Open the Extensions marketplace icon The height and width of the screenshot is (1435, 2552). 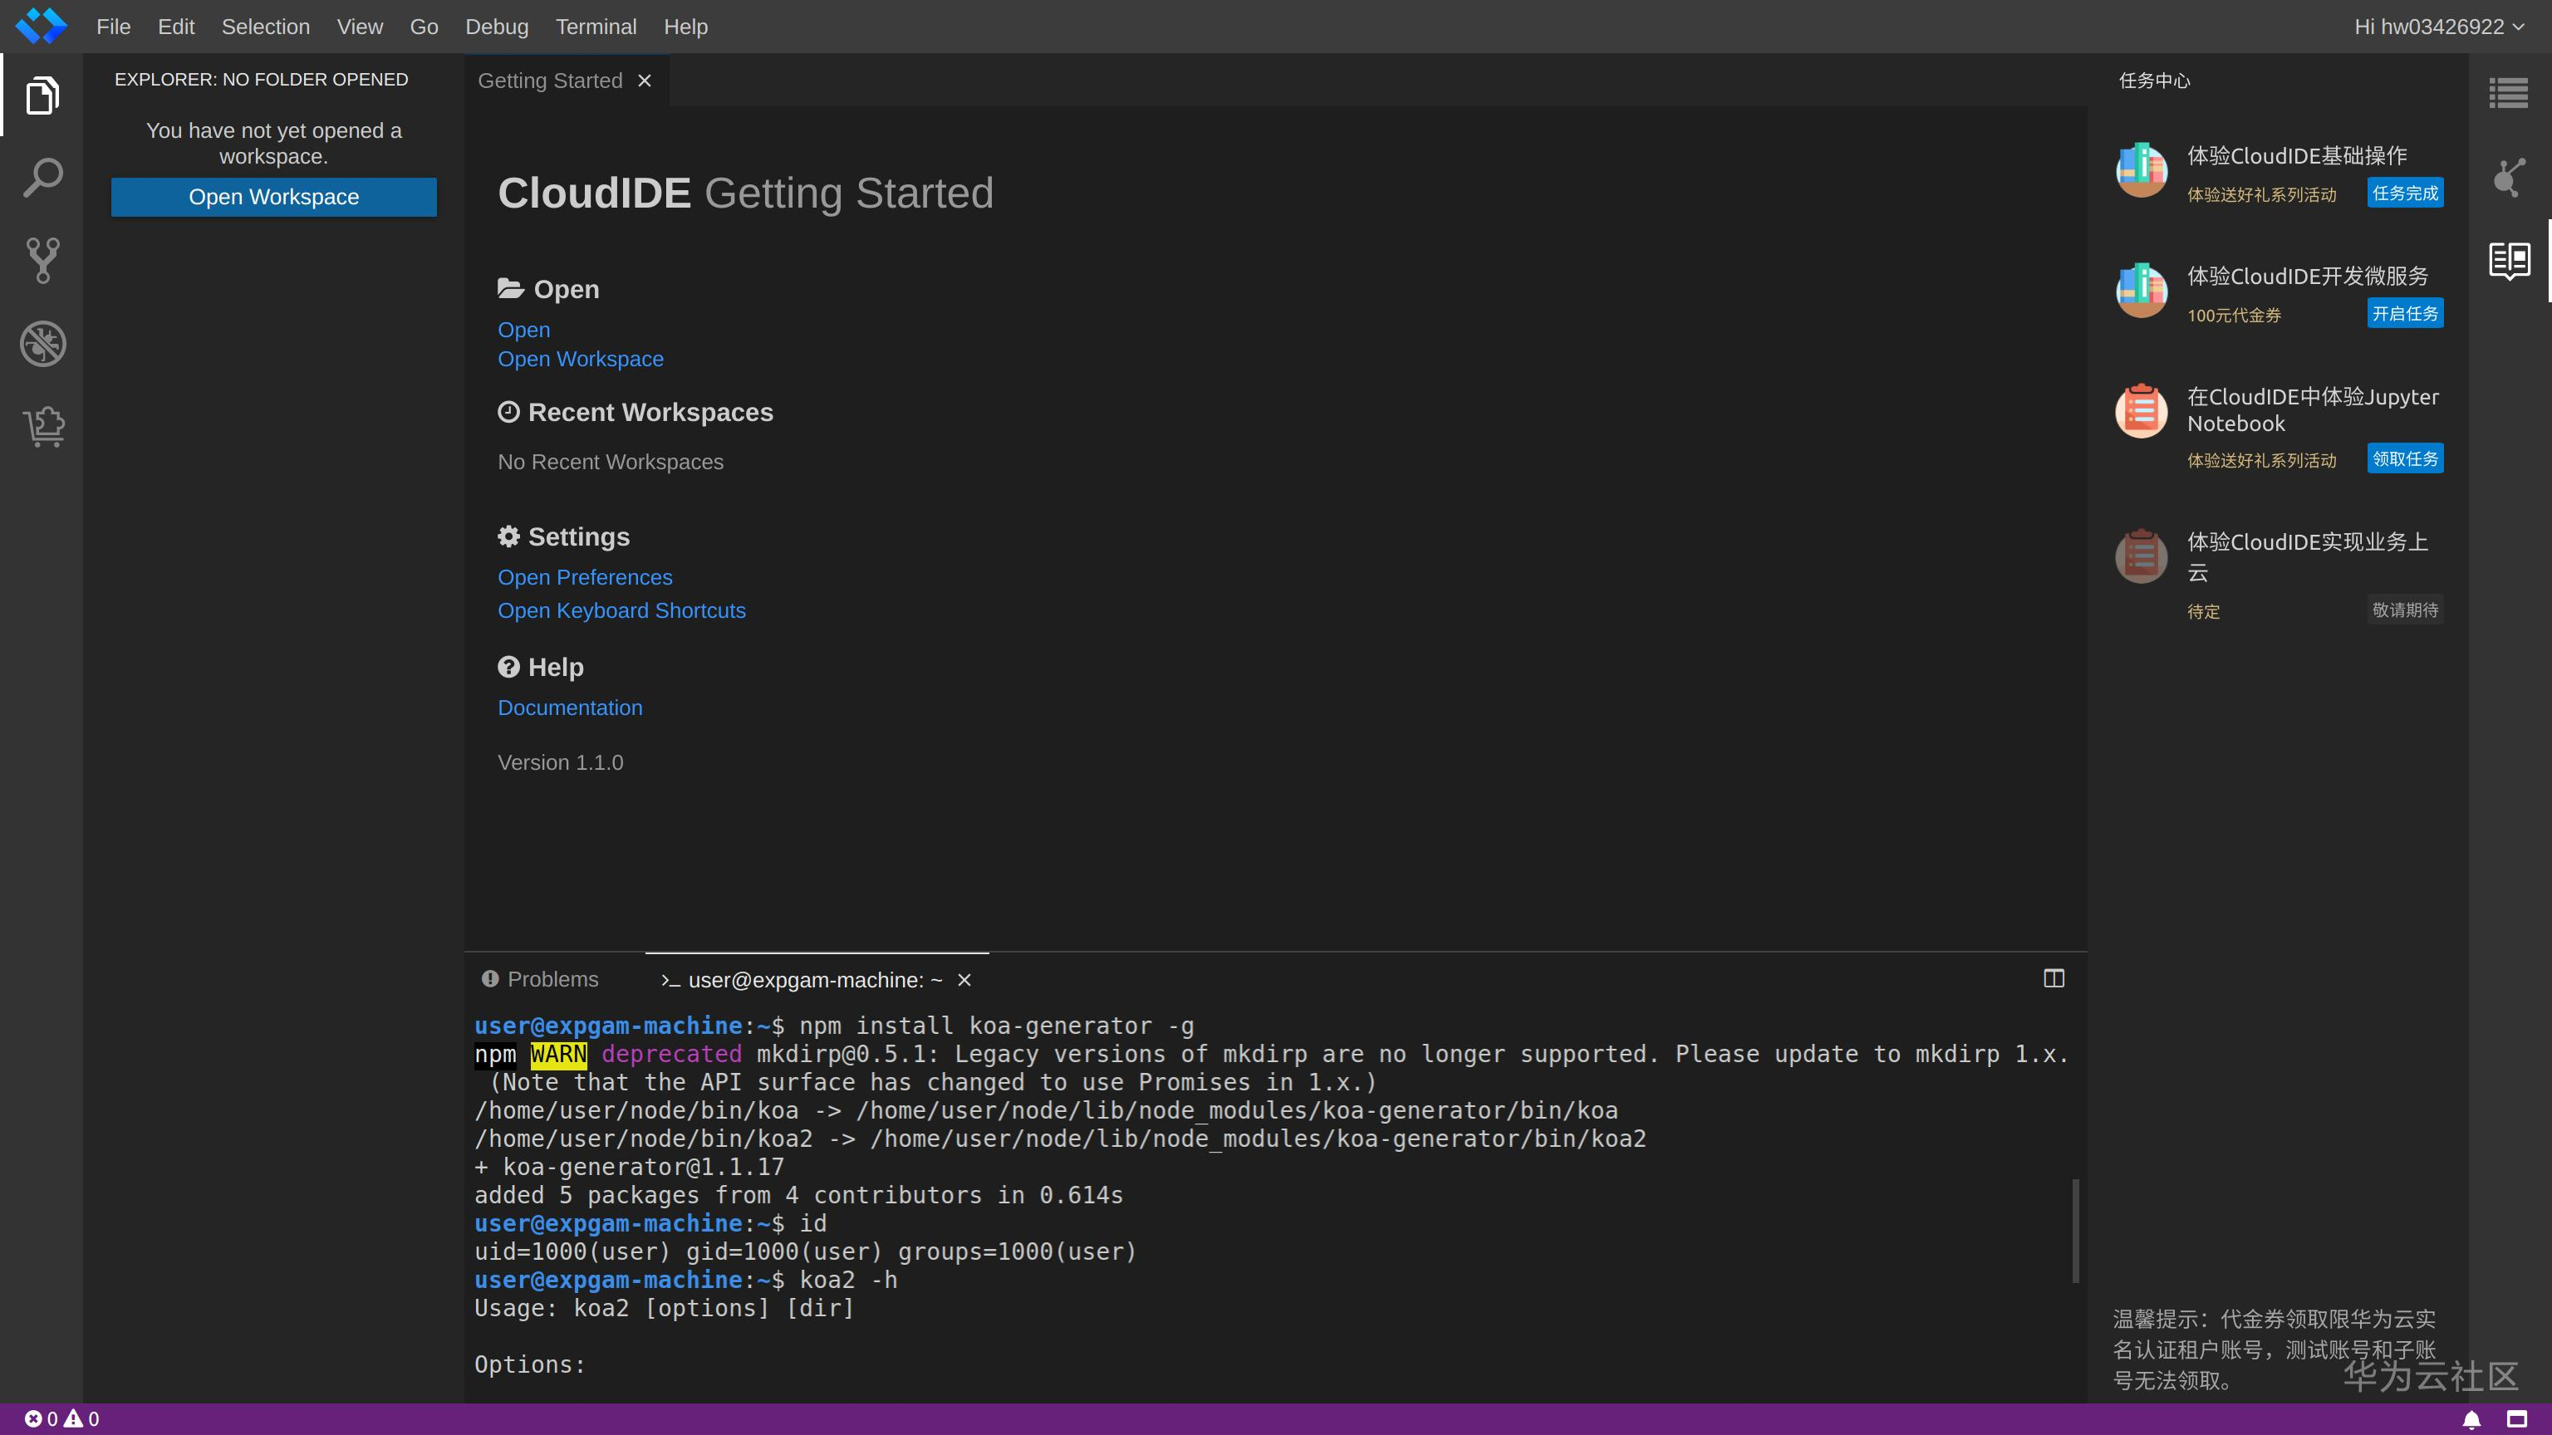42,427
